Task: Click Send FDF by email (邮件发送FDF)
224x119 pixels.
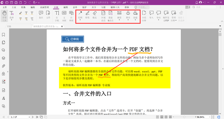Action: pos(166,16)
